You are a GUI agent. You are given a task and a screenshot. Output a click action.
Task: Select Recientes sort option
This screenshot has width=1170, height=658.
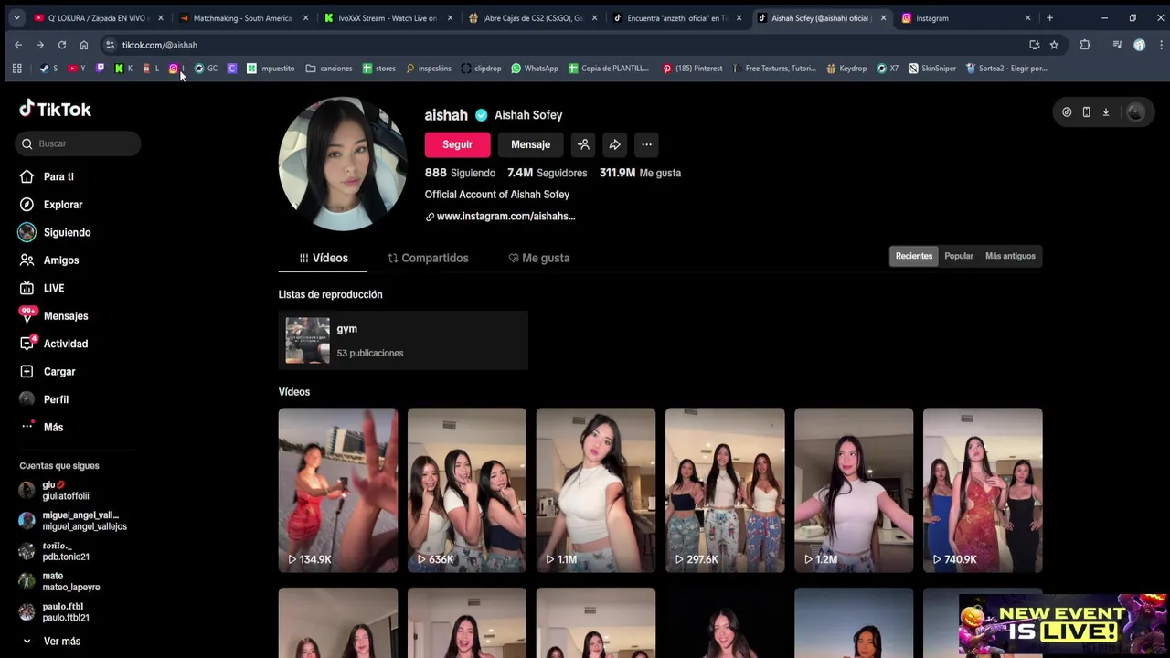(914, 256)
